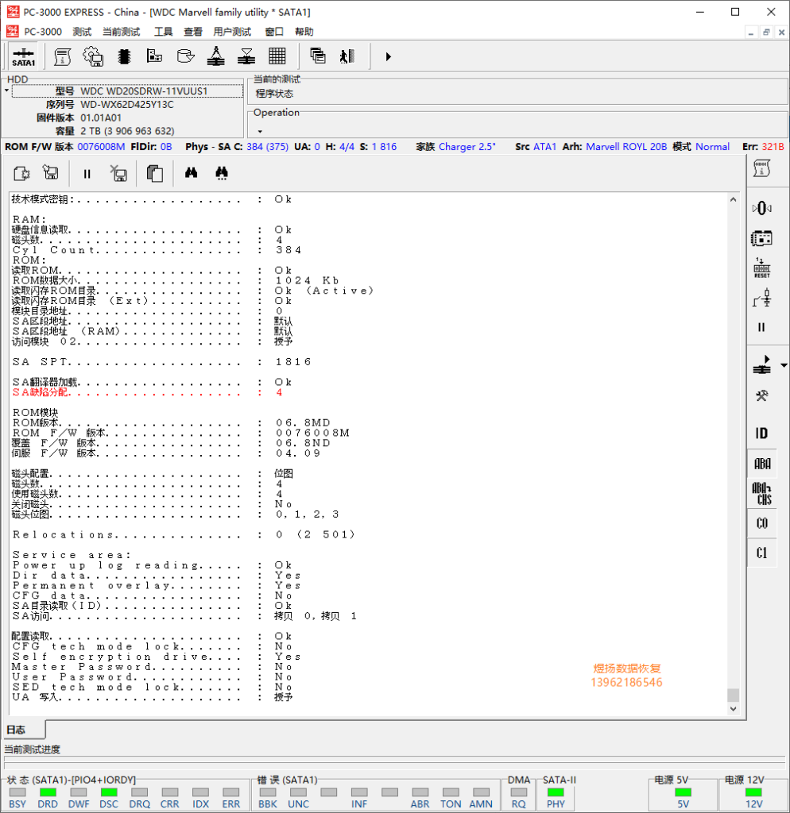
Task: Click the crossed-out floppy icon above the log
Action: 119,173
